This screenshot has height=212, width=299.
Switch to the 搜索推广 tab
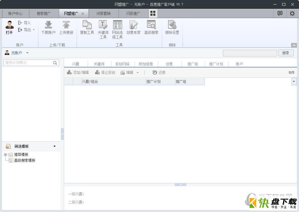44,13
